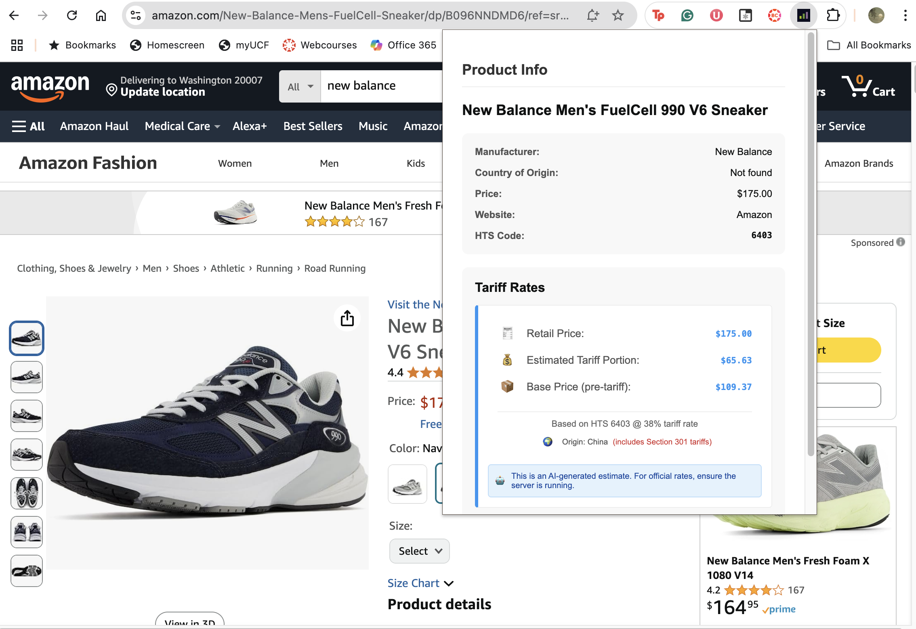Bookmark this page with star icon

tap(618, 16)
